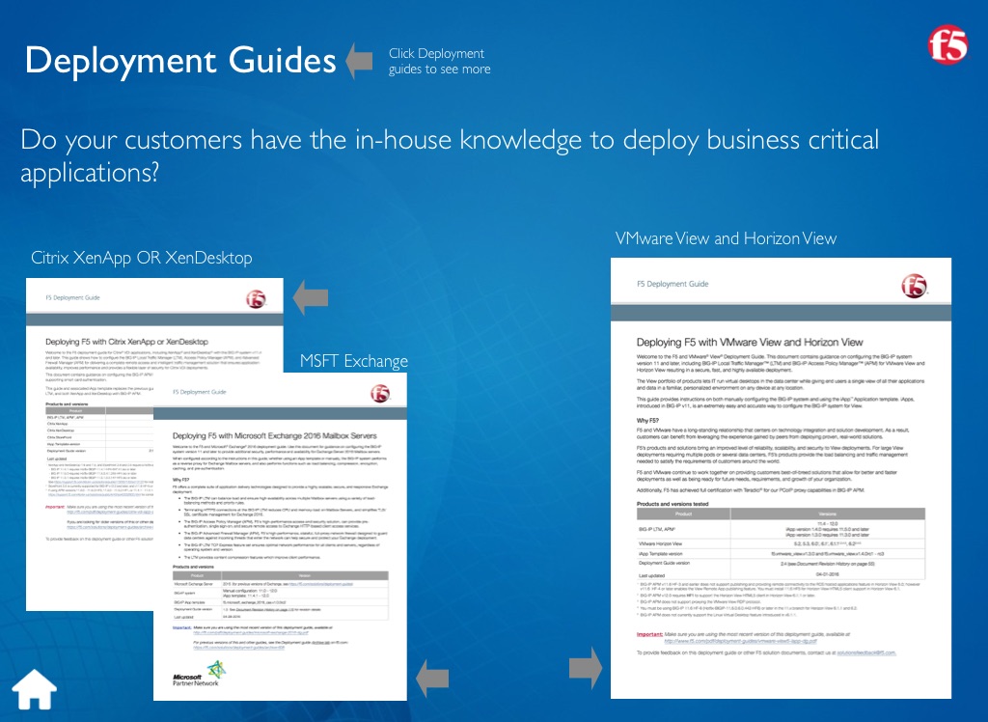Click the arrow next to Citrix guide
Screen dimensions: 988x722
[310, 297]
